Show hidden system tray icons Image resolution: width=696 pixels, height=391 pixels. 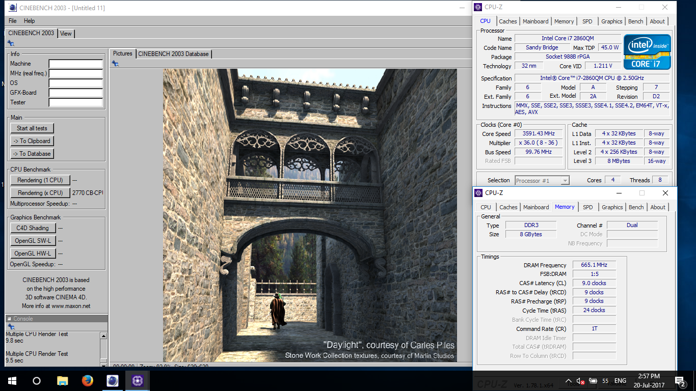[x=569, y=381]
